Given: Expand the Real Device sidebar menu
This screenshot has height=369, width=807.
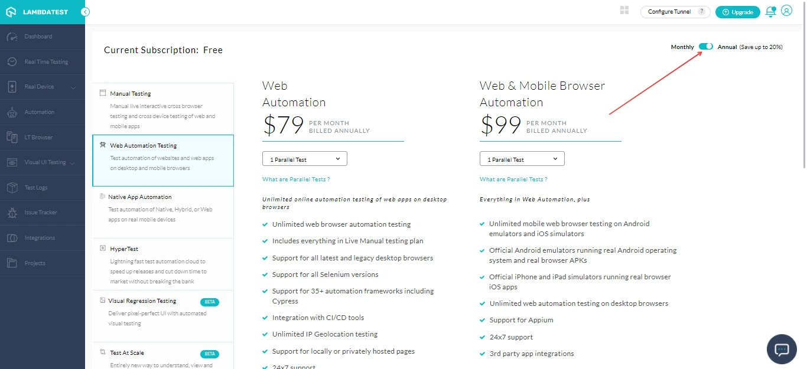Looking at the screenshot, I should coord(42,87).
